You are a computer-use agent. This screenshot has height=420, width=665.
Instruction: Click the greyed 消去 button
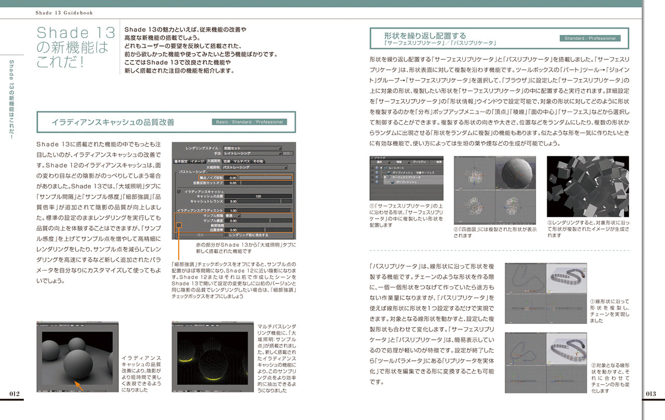click(200, 235)
